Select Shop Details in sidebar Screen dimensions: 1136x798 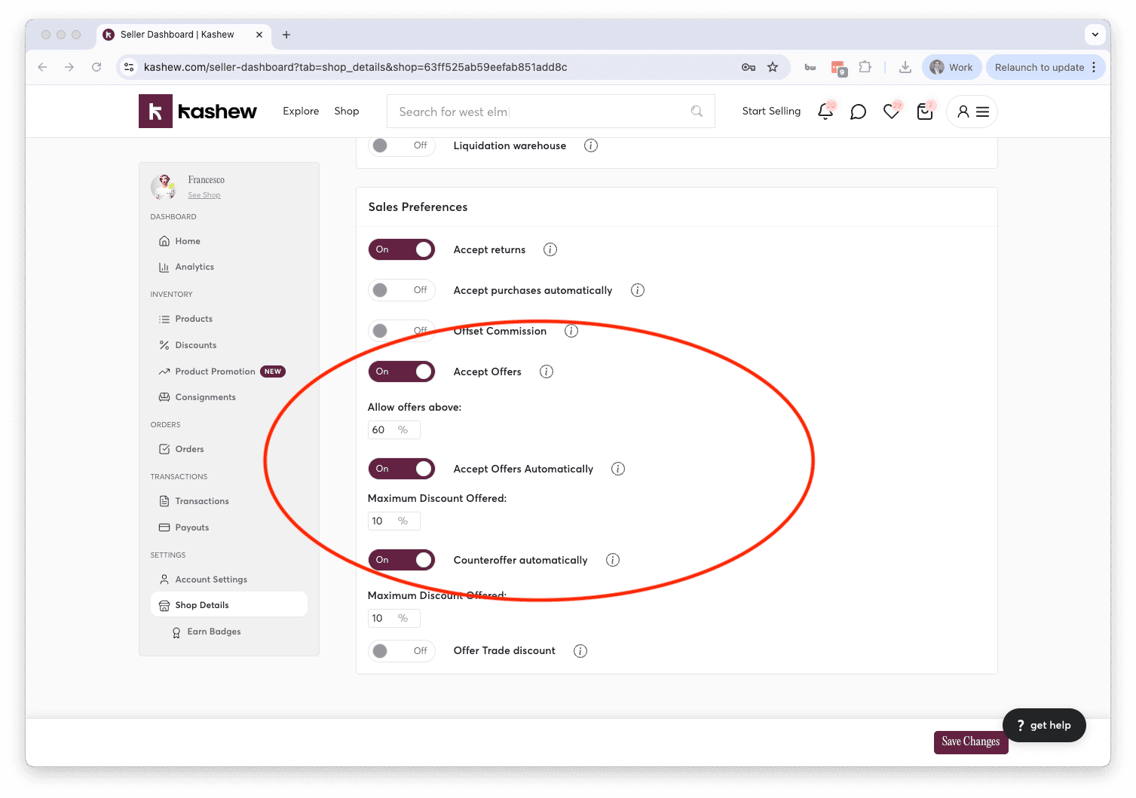coord(229,605)
